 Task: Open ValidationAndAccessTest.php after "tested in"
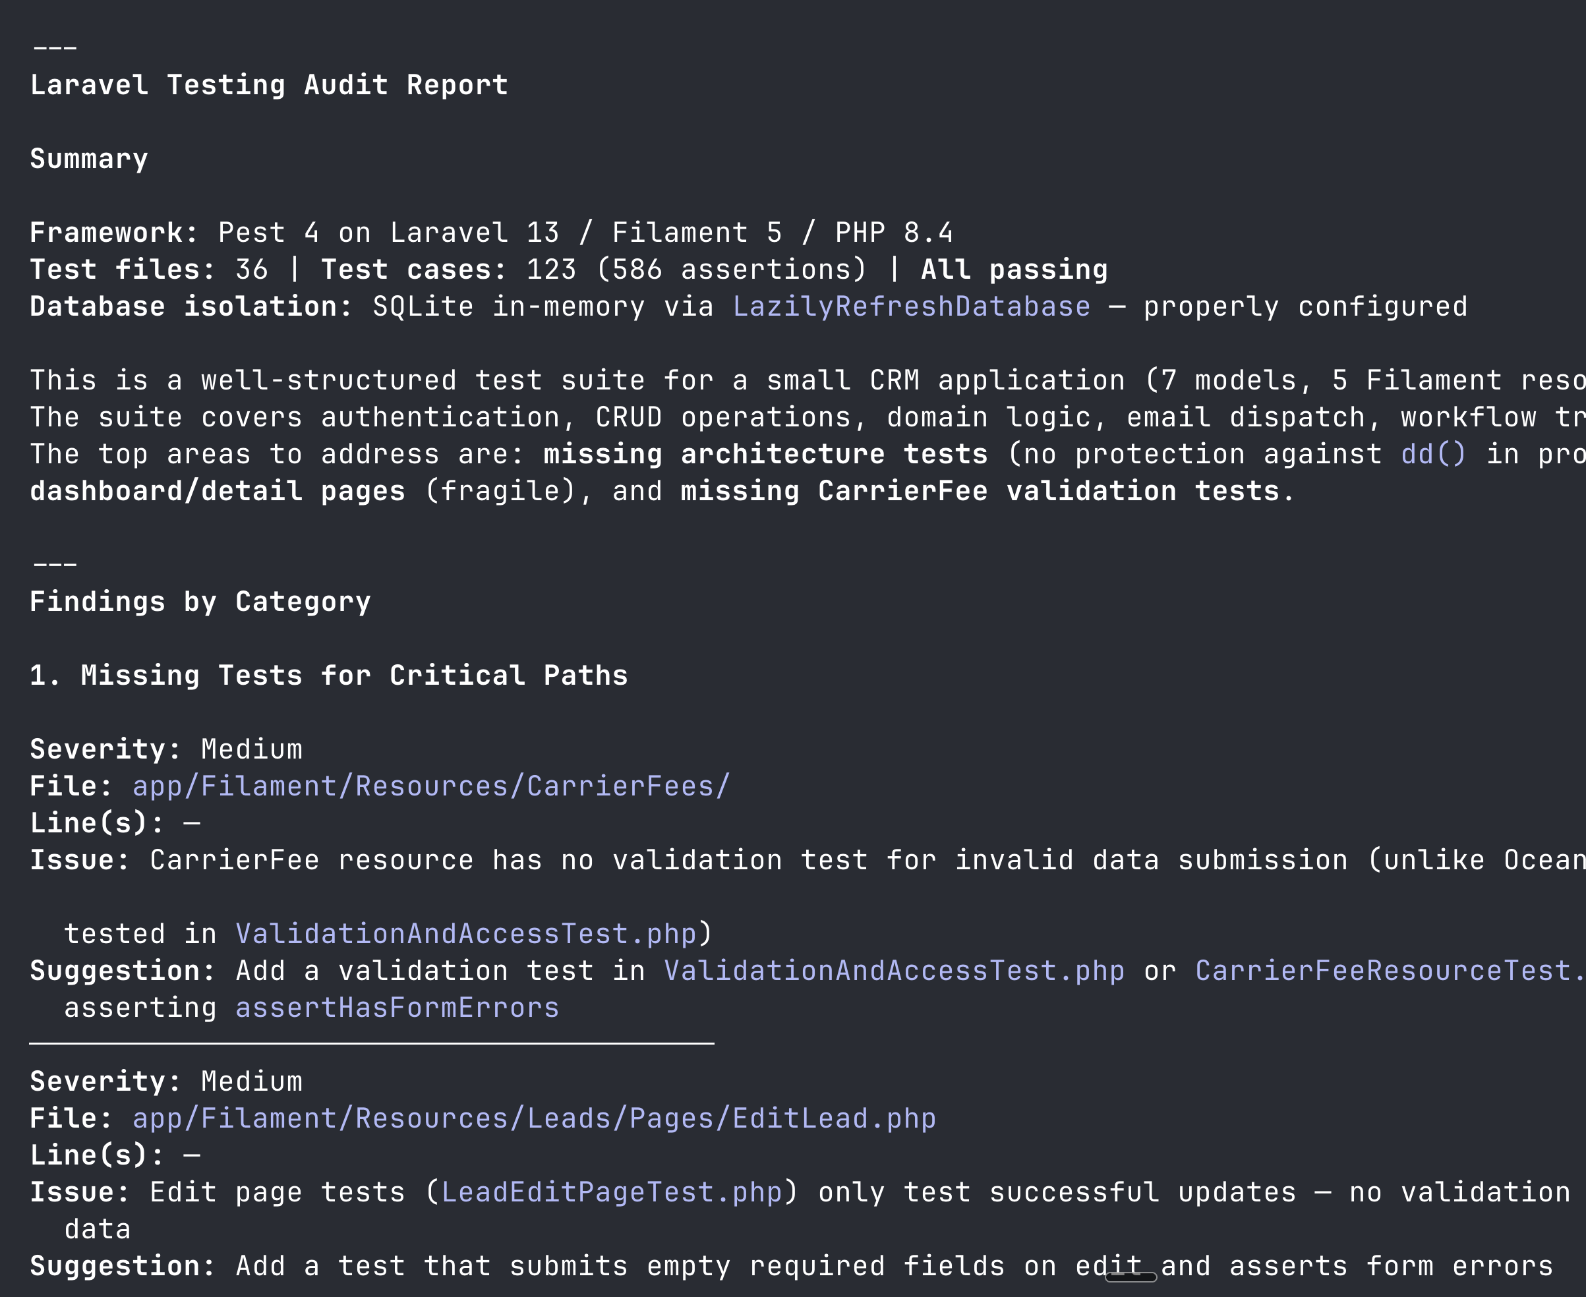point(465,934)
